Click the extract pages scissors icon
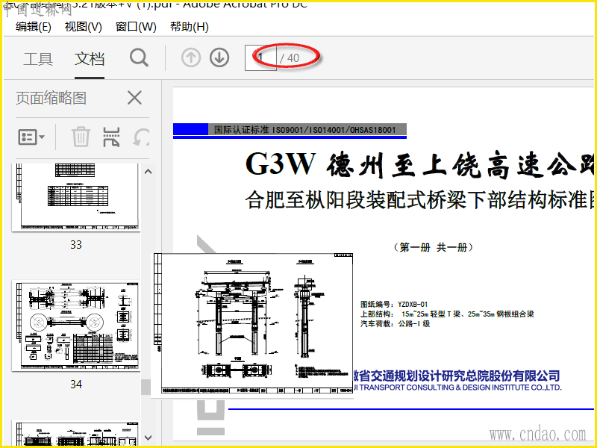597x448 pixels. coord(111,137)
